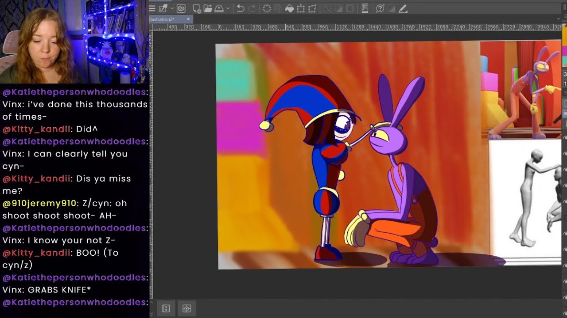The height and width of the screenshot is (318, 567).
Task: Select the Fill bucket command icon
Action: coord(289,8)
